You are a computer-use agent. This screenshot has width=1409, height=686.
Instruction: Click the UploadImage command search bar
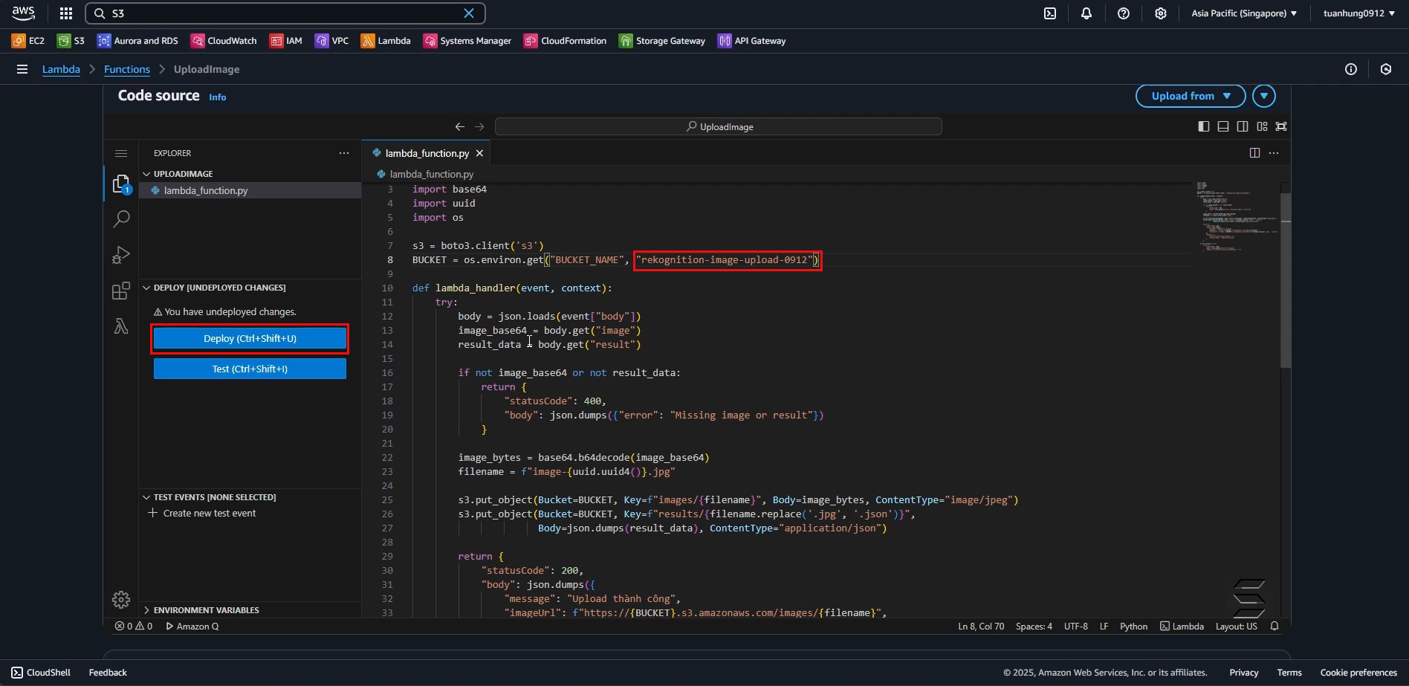pyautogui.click(x=719, y=127)
